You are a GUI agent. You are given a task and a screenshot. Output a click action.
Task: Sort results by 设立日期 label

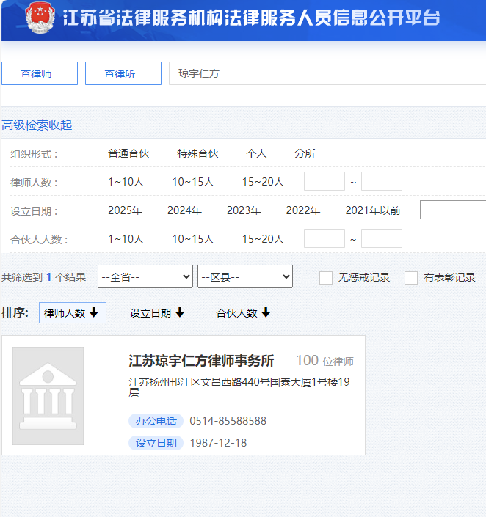point(150,313)
